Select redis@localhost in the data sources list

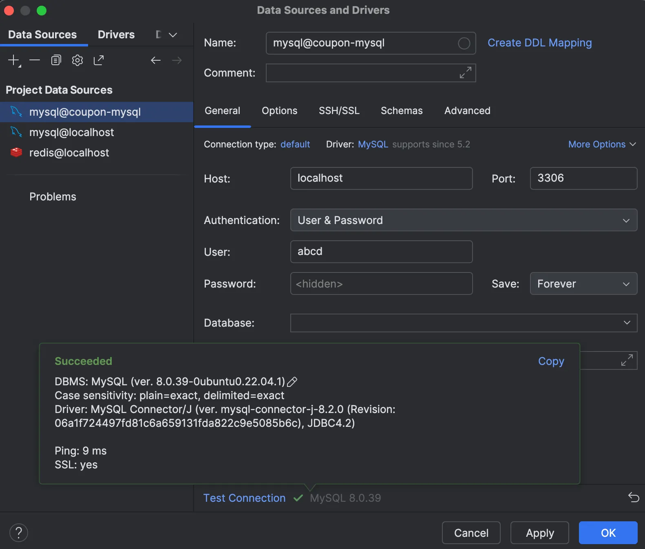click(x=69, y=153)
